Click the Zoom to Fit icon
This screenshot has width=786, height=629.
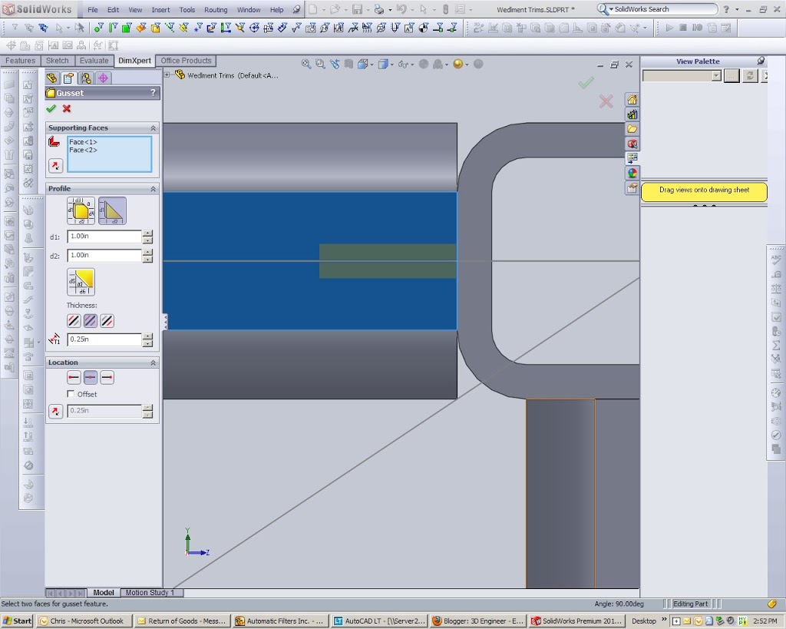point(306,65)
